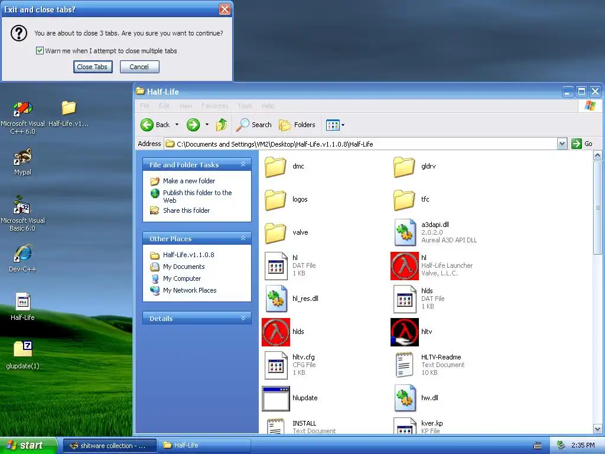This screenshot has height=454, width=605.
Task: Toggle the Folders pane button
Action: click(x=297, y=125)
